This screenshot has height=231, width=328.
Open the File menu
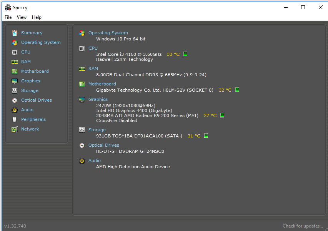pyautogui.click(x=8, y=17)
